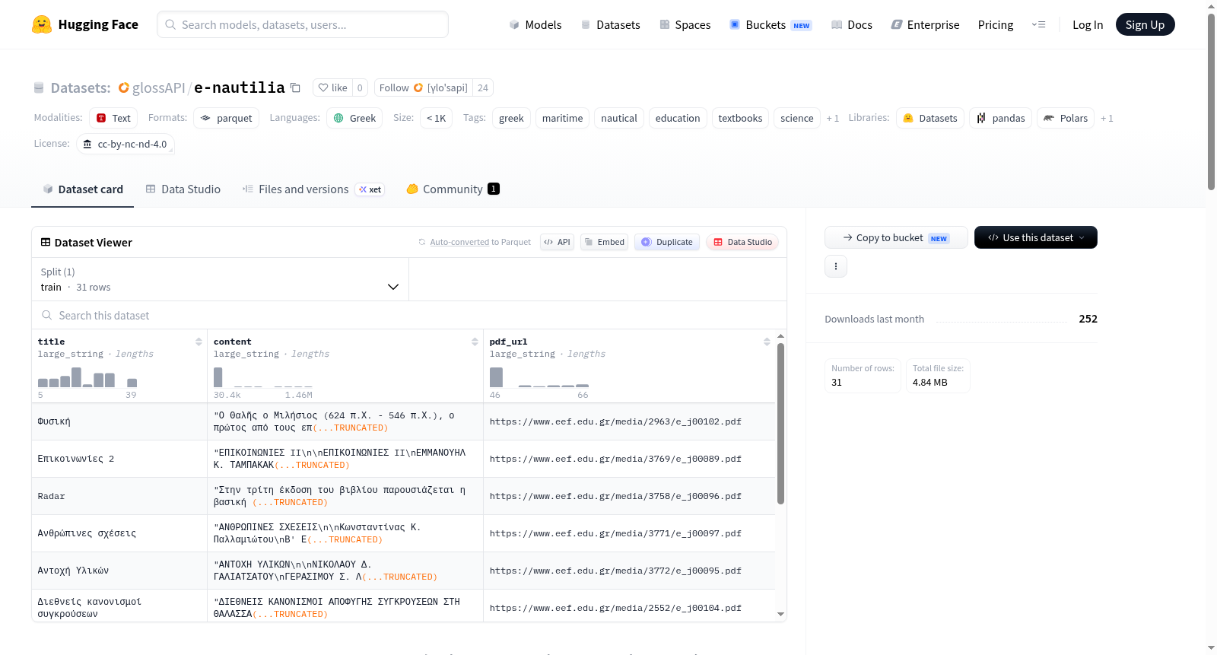
Task: Click the Duplicate button
Action: pos(667,242)
